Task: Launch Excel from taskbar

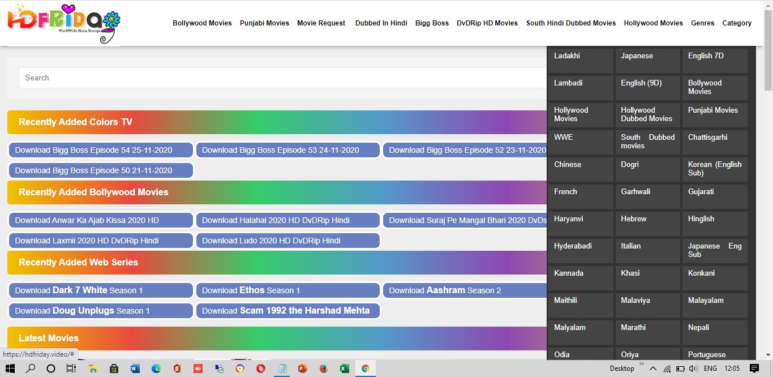Action: pyautogui.click(x=344, y=369)
